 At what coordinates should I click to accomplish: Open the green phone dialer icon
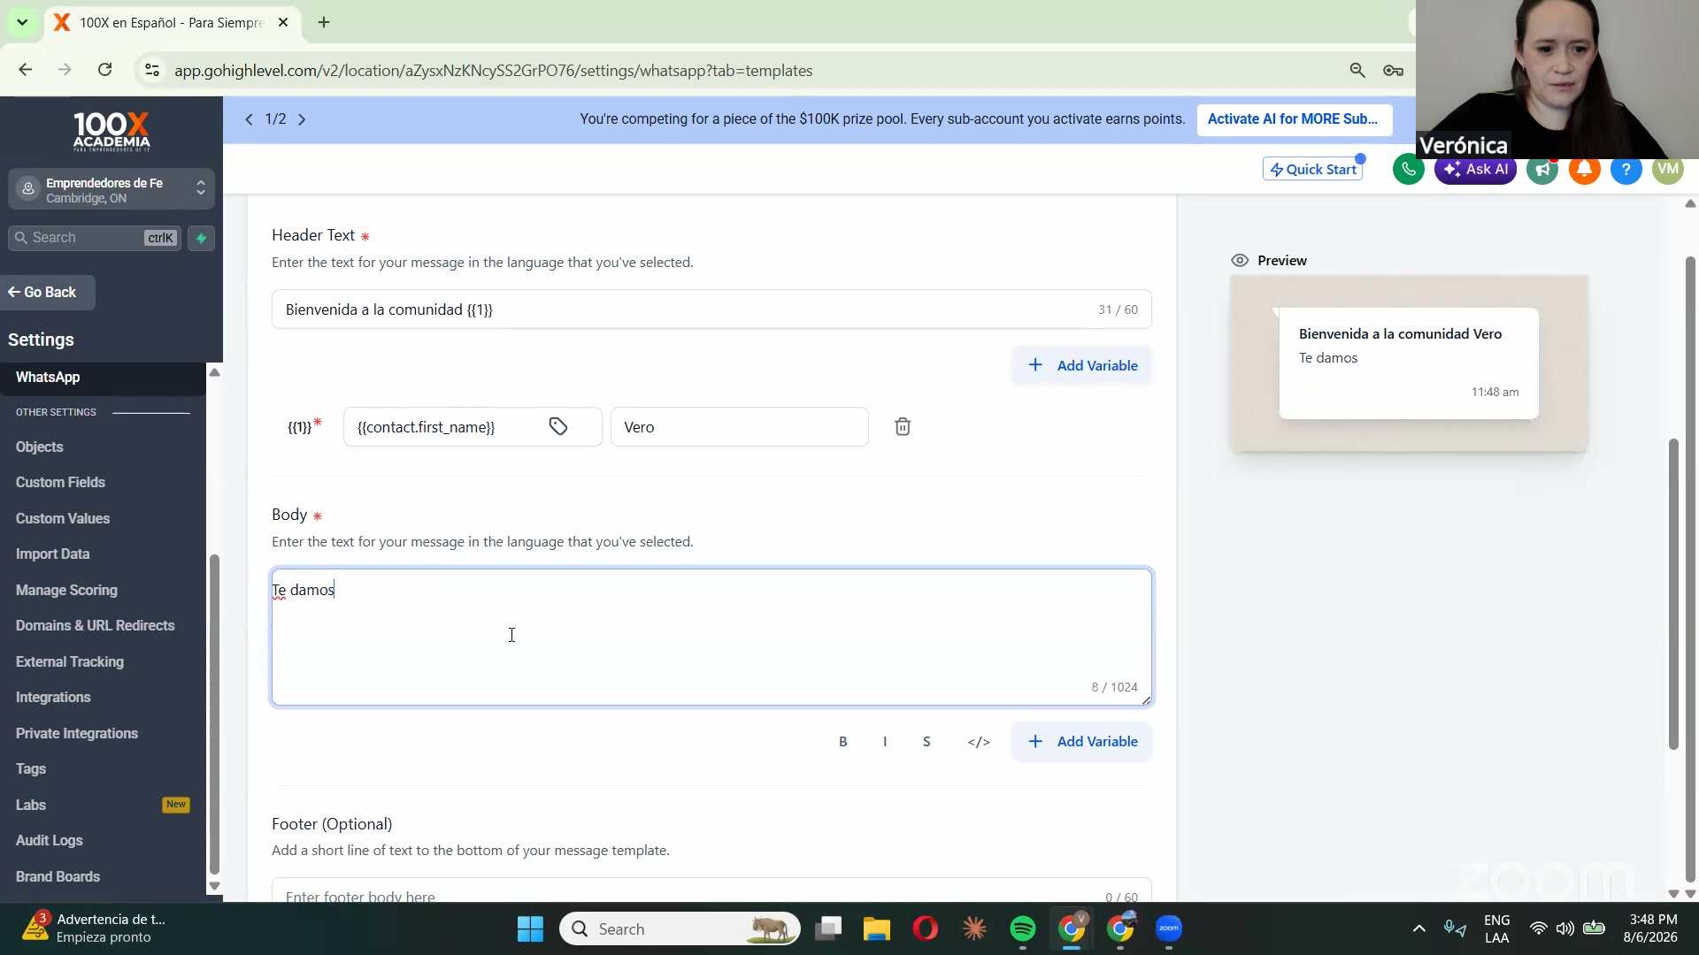pyautogui.click(x=1408, y=170)
